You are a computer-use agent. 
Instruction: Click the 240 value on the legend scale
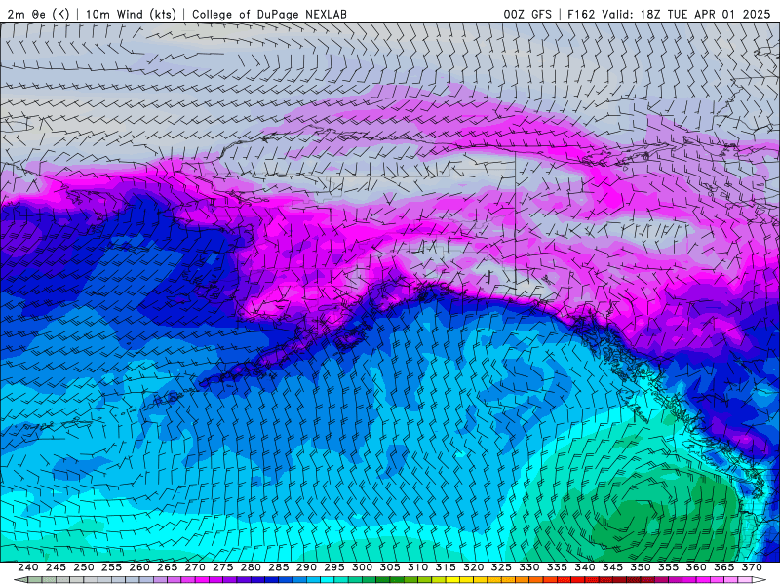point(28,567)
